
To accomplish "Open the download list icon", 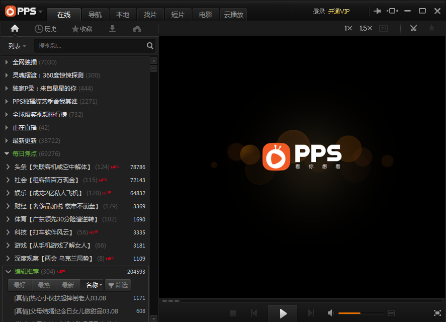I will point(112,29).
